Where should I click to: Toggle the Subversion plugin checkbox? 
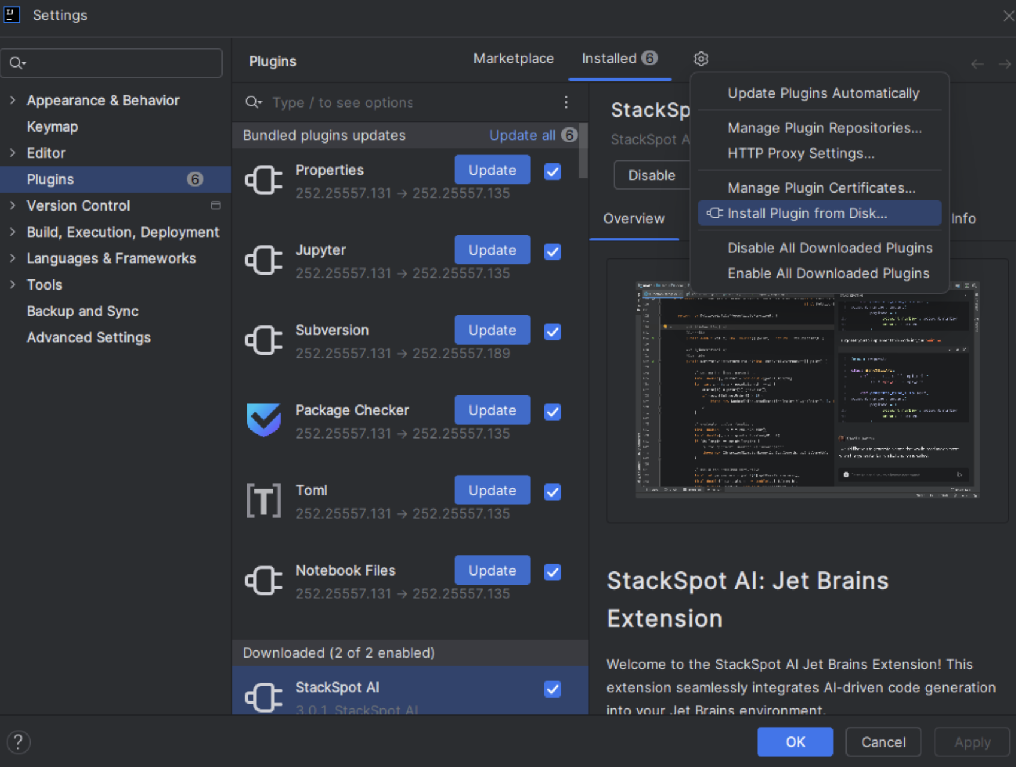click(552, 332)
